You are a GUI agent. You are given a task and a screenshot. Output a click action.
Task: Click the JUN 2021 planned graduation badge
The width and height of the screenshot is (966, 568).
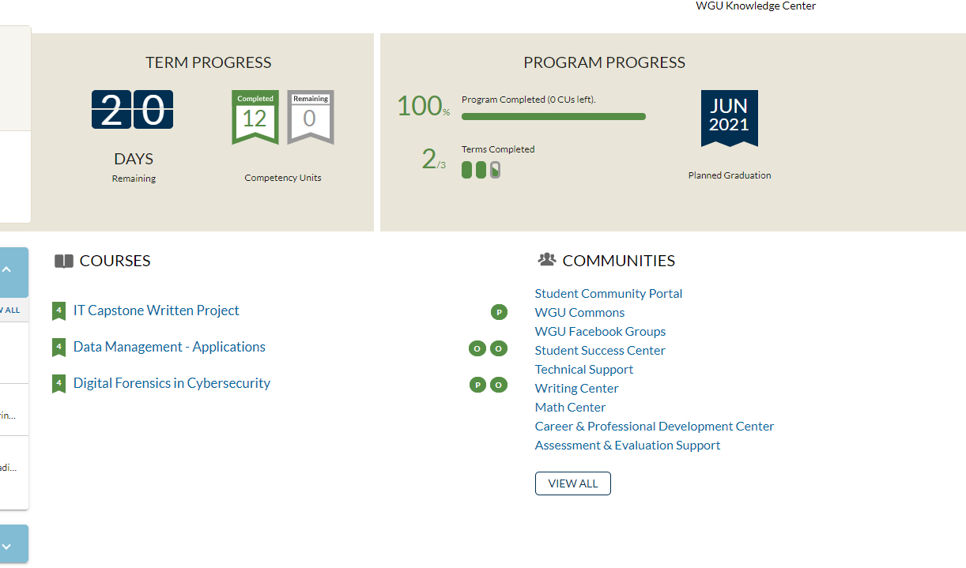pos(729,117)
